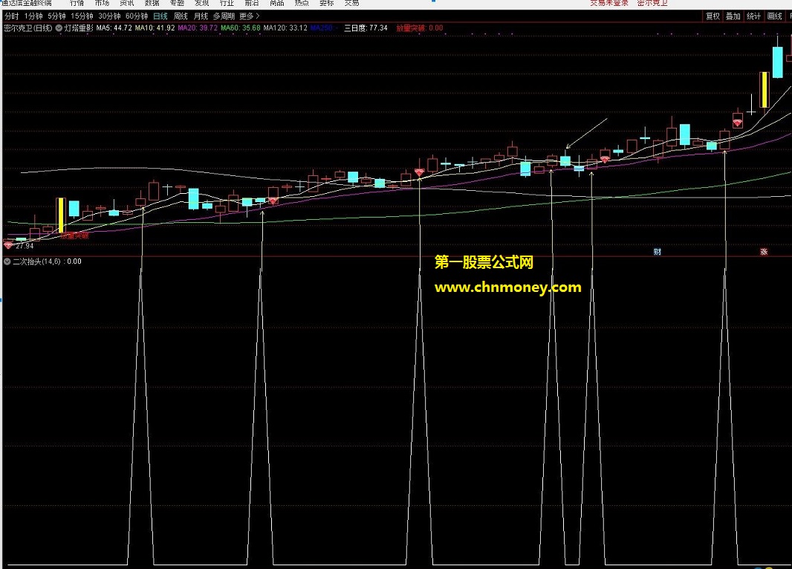792x569 pixels.
Task: Click the 复权 button
Action: [x=713, y=16]
